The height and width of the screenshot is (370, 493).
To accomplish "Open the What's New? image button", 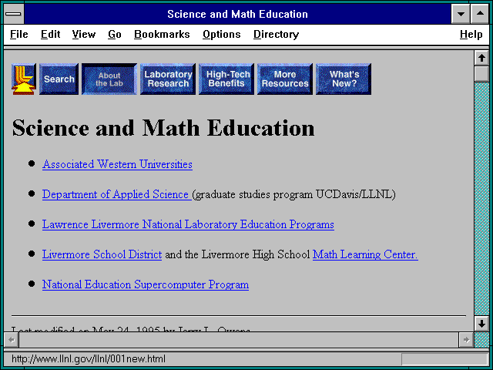I will [344, 79].
